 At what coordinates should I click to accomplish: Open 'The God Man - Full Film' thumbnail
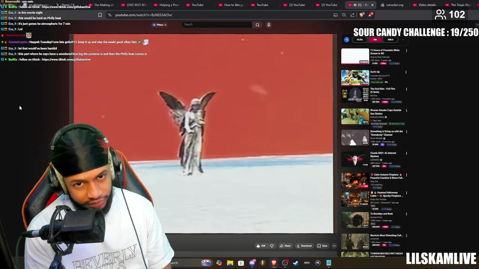(355, 95)
